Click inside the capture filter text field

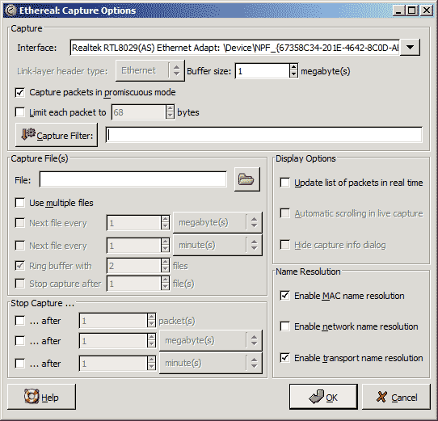coord(264,135)
